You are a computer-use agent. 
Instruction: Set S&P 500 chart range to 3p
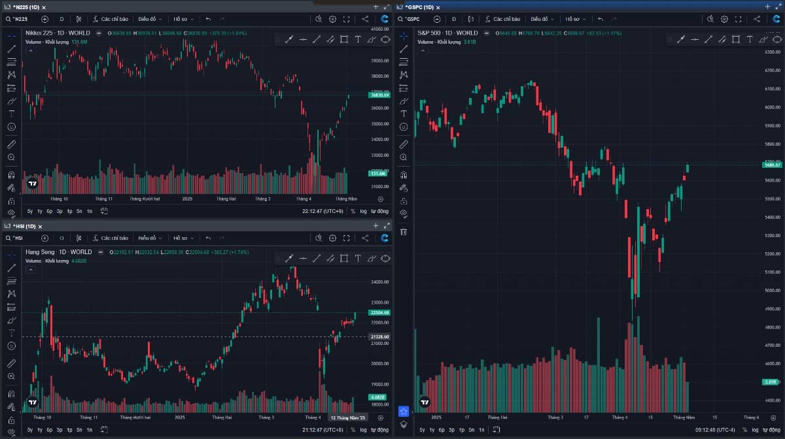pos(452,430)
